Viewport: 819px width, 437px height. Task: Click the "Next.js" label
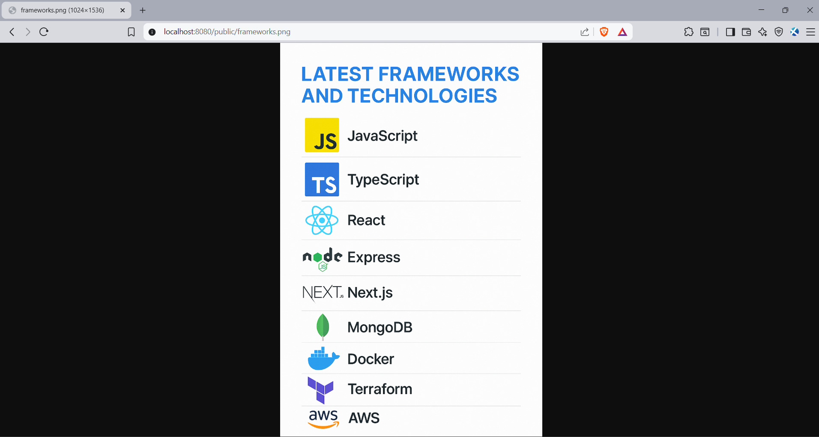370,293
